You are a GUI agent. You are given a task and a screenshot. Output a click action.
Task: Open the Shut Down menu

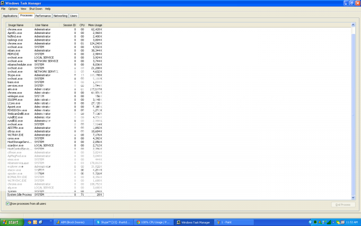pos(36,9)
